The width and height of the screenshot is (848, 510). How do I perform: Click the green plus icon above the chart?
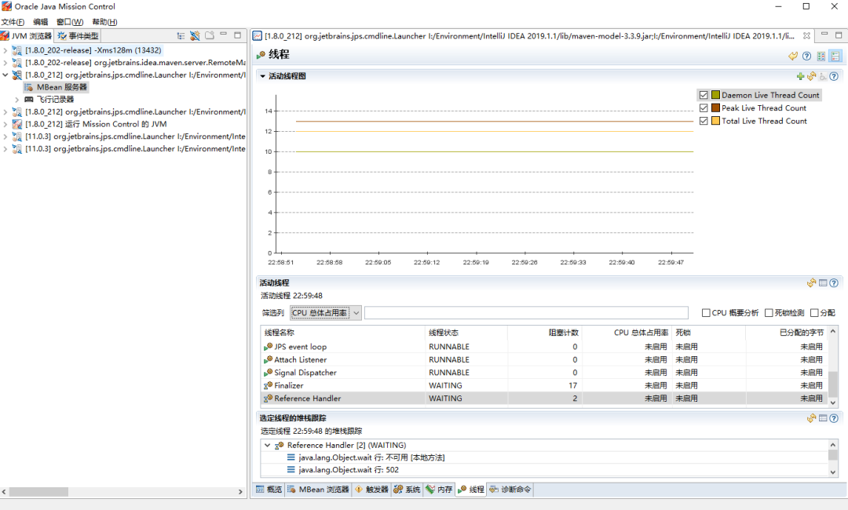tap(800, 76)
